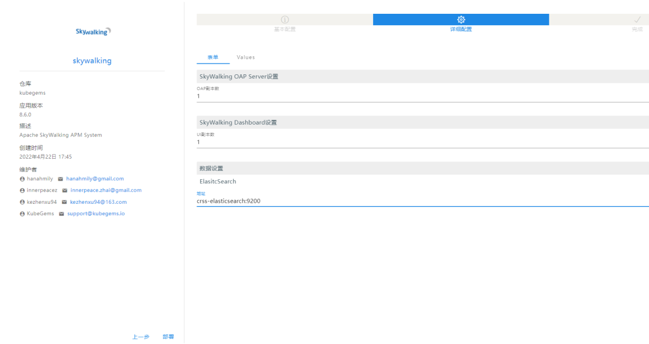This screenshot has width=649, height=344.
Task: Select the 完成 step label
Action: point(638,29)
